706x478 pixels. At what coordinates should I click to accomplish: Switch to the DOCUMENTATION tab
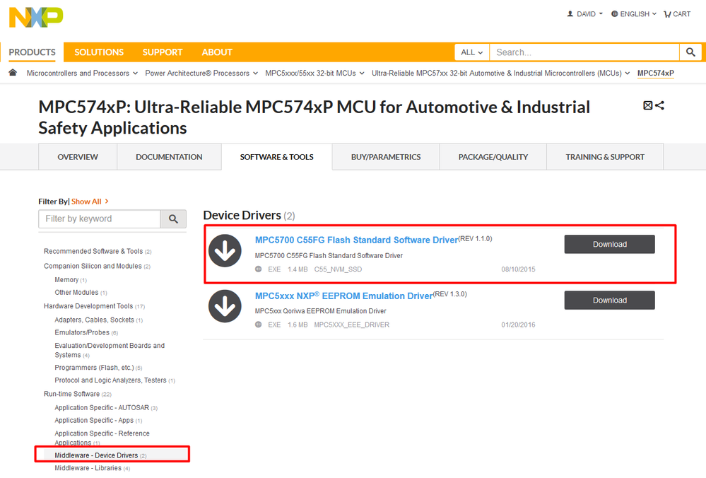coord(169,157)
